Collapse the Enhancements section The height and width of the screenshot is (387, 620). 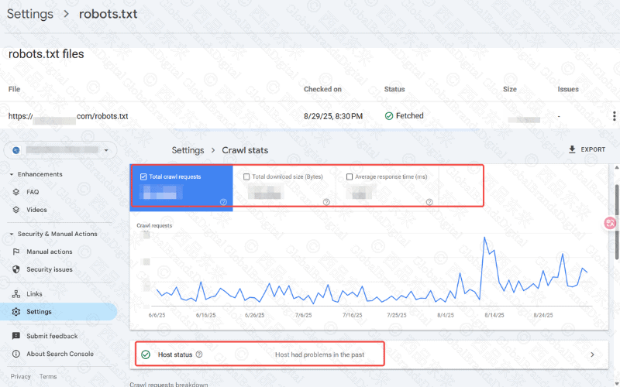tap(12, 175)
